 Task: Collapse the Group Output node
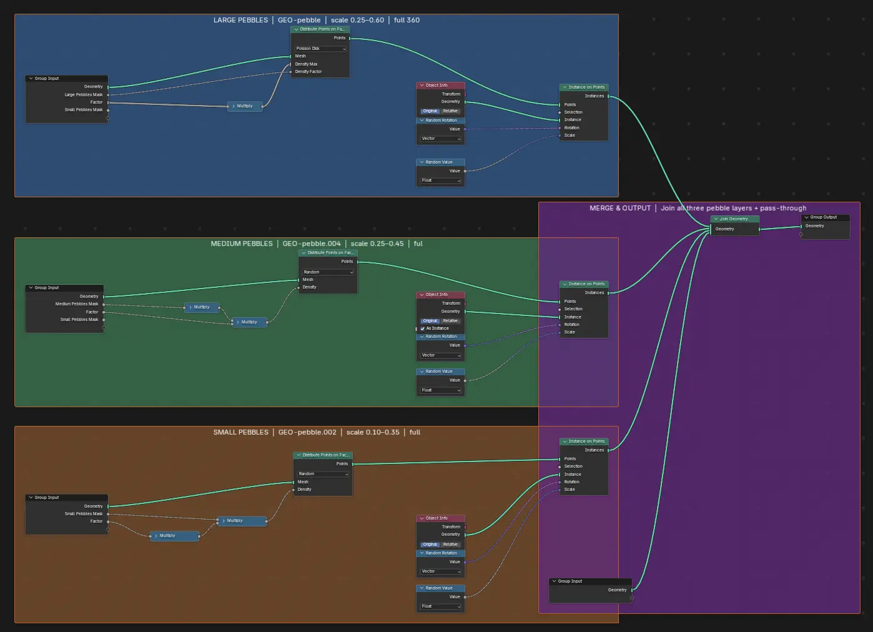click(x=806, y=217)
